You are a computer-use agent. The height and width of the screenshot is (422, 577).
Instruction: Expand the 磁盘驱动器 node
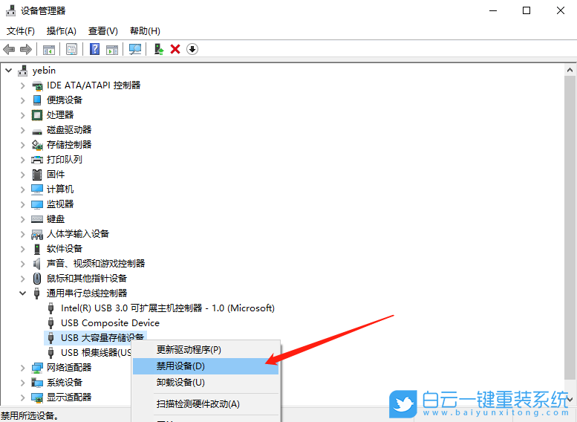pyautogui.click(x=23, y=130)
